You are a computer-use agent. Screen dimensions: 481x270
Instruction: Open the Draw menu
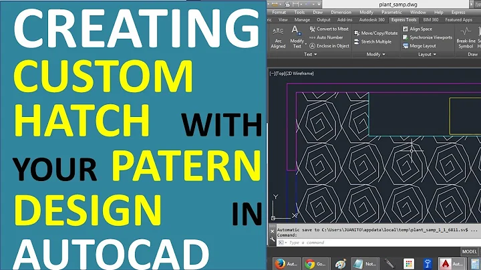[318, 12]
